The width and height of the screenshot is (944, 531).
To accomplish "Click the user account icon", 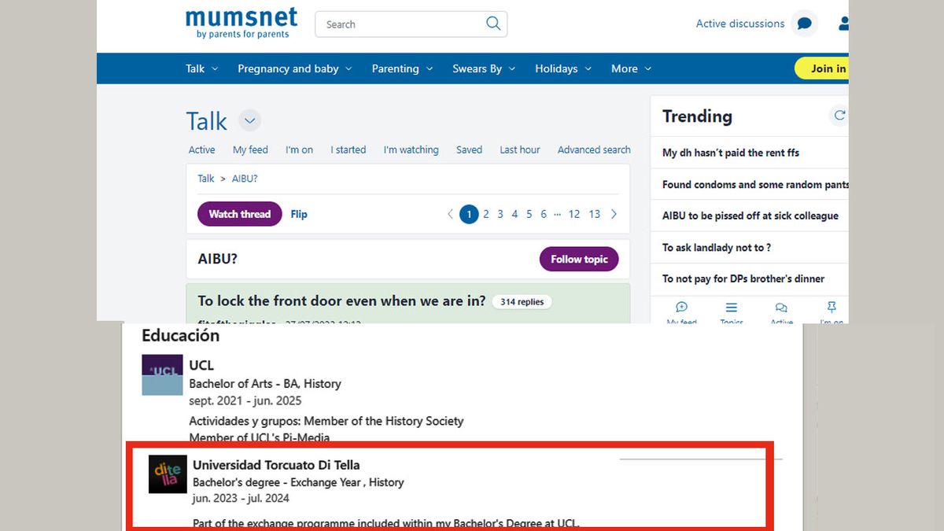I will (843, 24).
